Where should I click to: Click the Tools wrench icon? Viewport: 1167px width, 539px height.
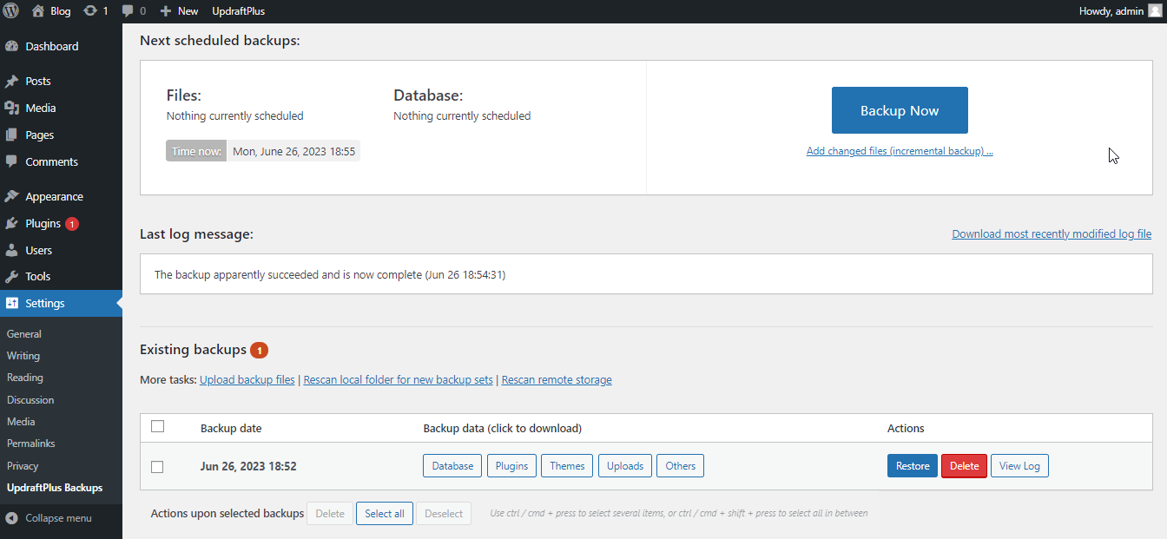[11, 276]
